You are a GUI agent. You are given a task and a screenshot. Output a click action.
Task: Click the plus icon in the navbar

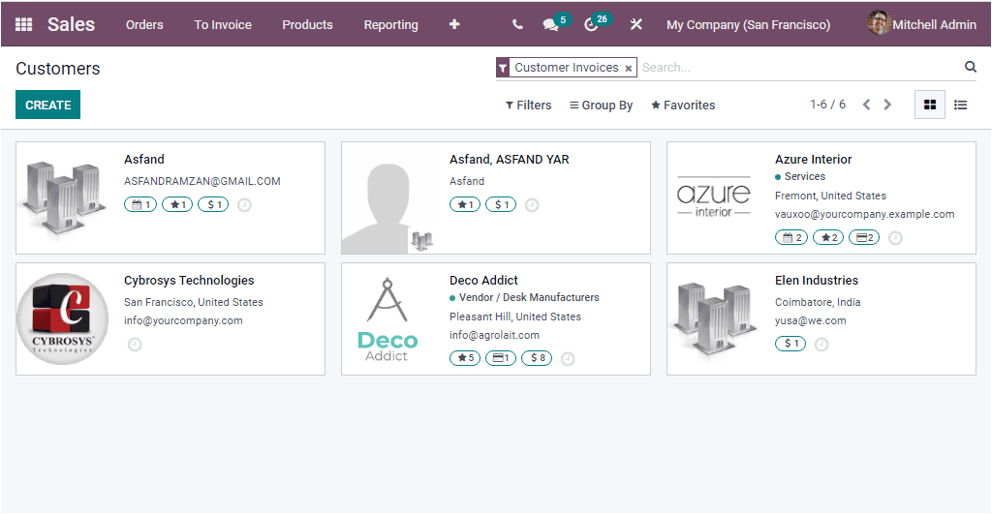coord(454,24)
